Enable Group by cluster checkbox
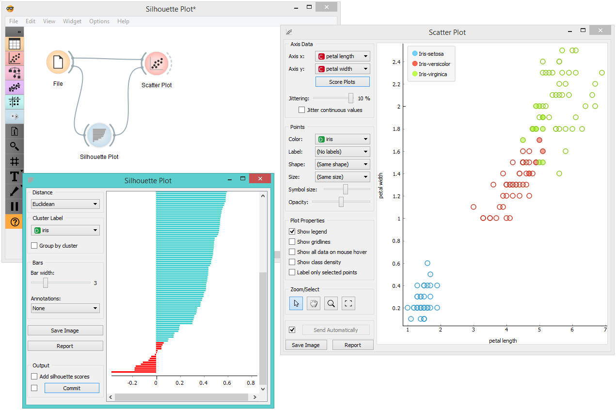 (x=34, y=246)
